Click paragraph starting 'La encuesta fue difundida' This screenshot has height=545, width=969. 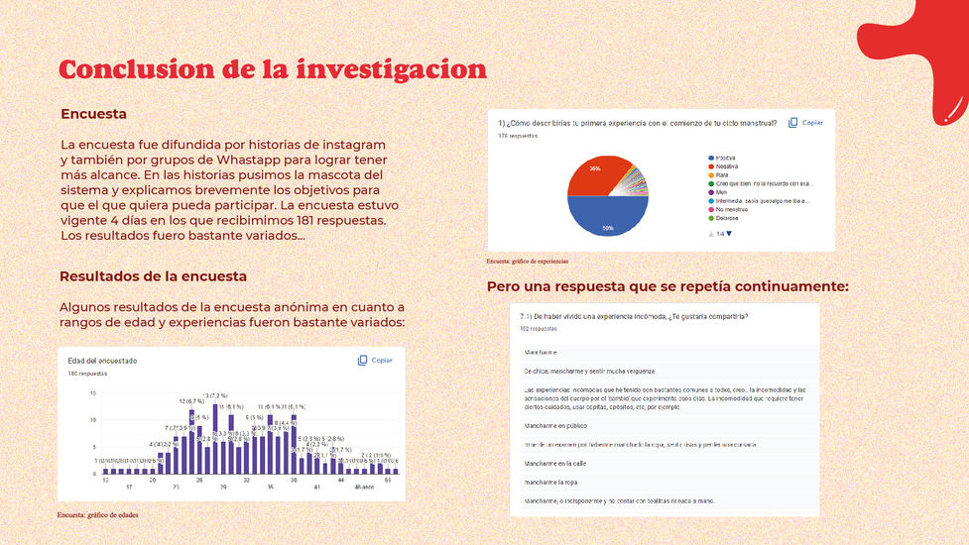click(x=229, y=190)
